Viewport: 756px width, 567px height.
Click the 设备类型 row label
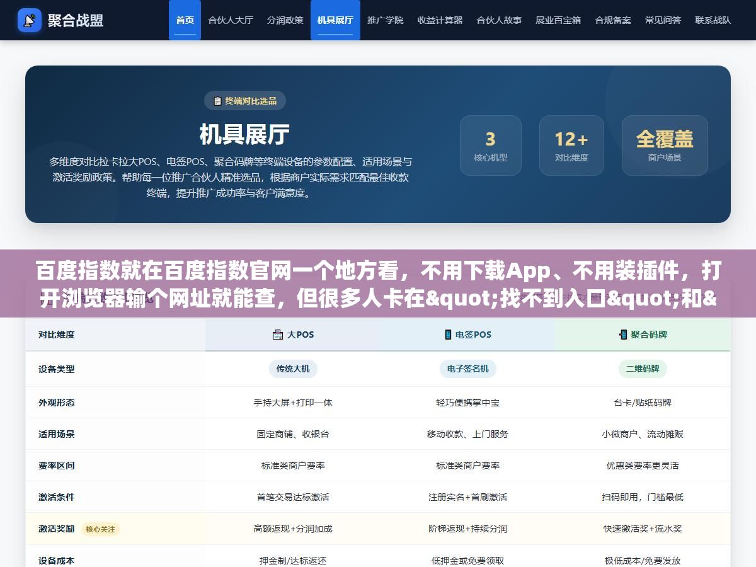click(x=57, y=369)
